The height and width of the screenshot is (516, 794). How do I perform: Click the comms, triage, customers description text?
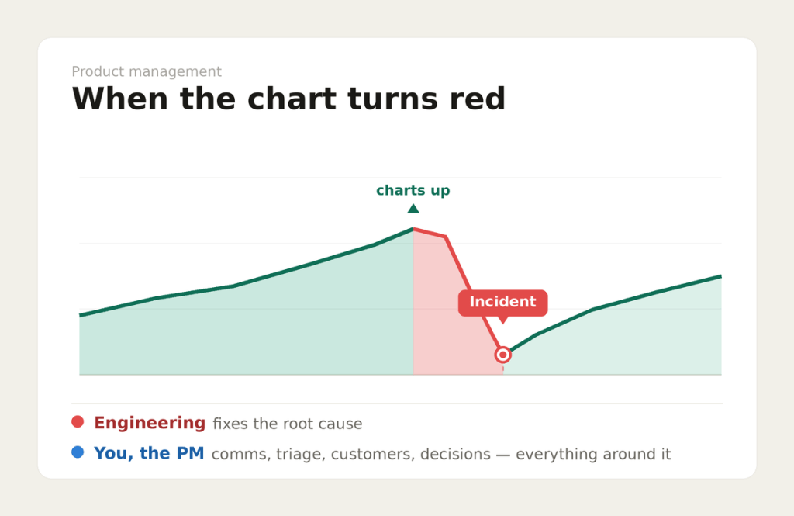(x=441, y=454)
